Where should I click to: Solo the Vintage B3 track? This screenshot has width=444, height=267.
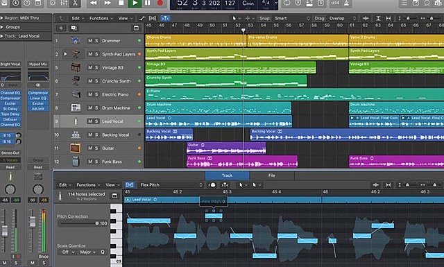point(96,68)
